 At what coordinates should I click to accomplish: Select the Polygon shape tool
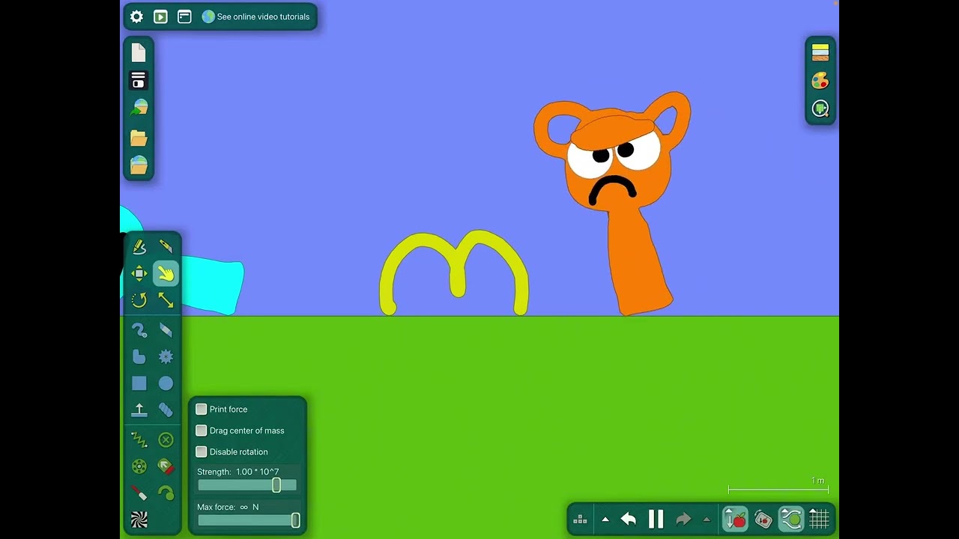click(x=139, y=356)
